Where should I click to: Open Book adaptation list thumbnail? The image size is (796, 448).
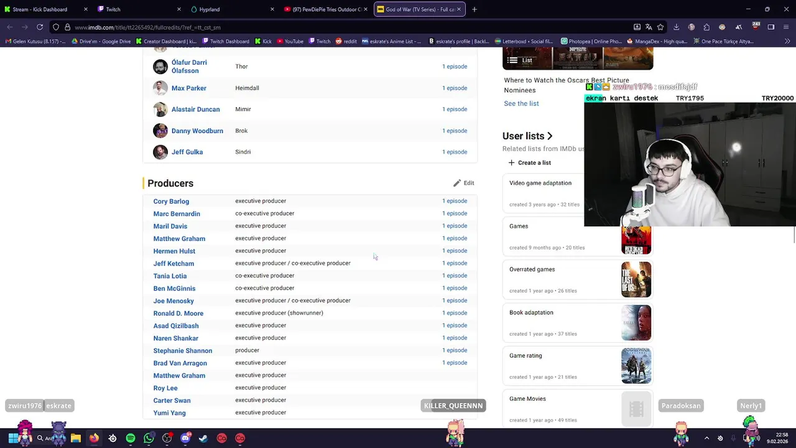pyautogui.click(x=636, y=323)
